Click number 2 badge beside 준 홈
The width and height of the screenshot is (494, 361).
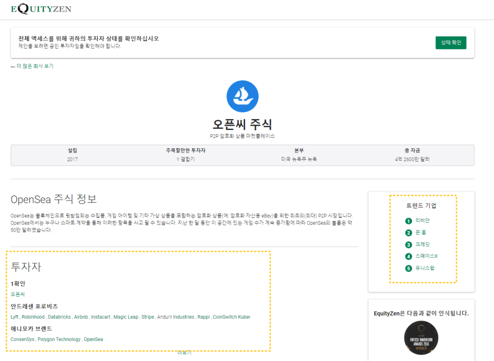click(x=408, y=233)
